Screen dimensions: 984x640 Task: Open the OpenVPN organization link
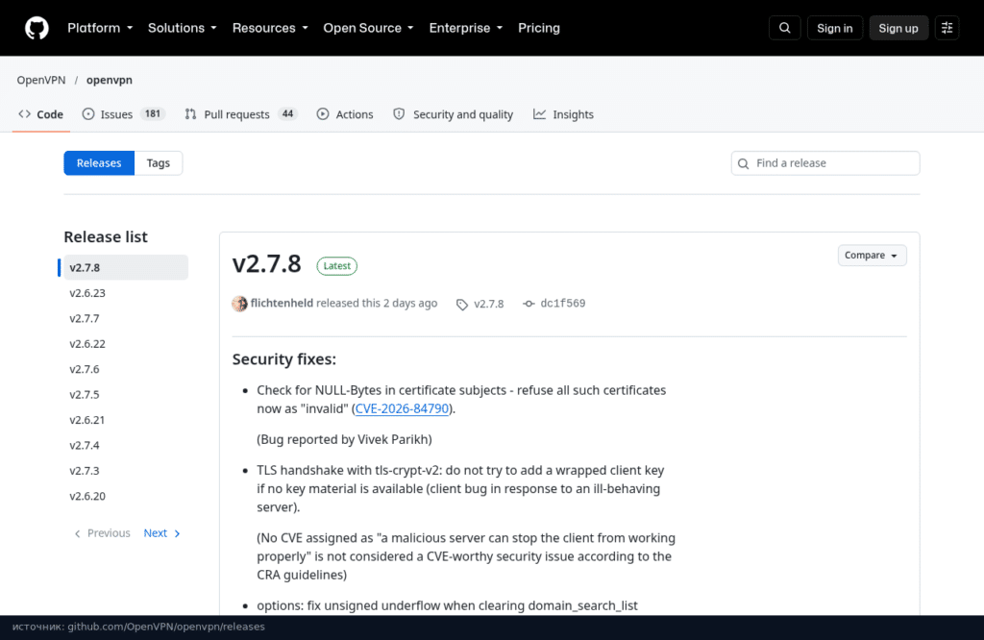pyautogui.click(x=40, y=80)
